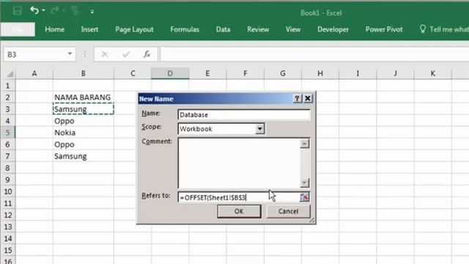This screenshot has height=264, width=469.
Task: Click the Refers to formula field
Action: pyautogui.click(x=239, y=197)
